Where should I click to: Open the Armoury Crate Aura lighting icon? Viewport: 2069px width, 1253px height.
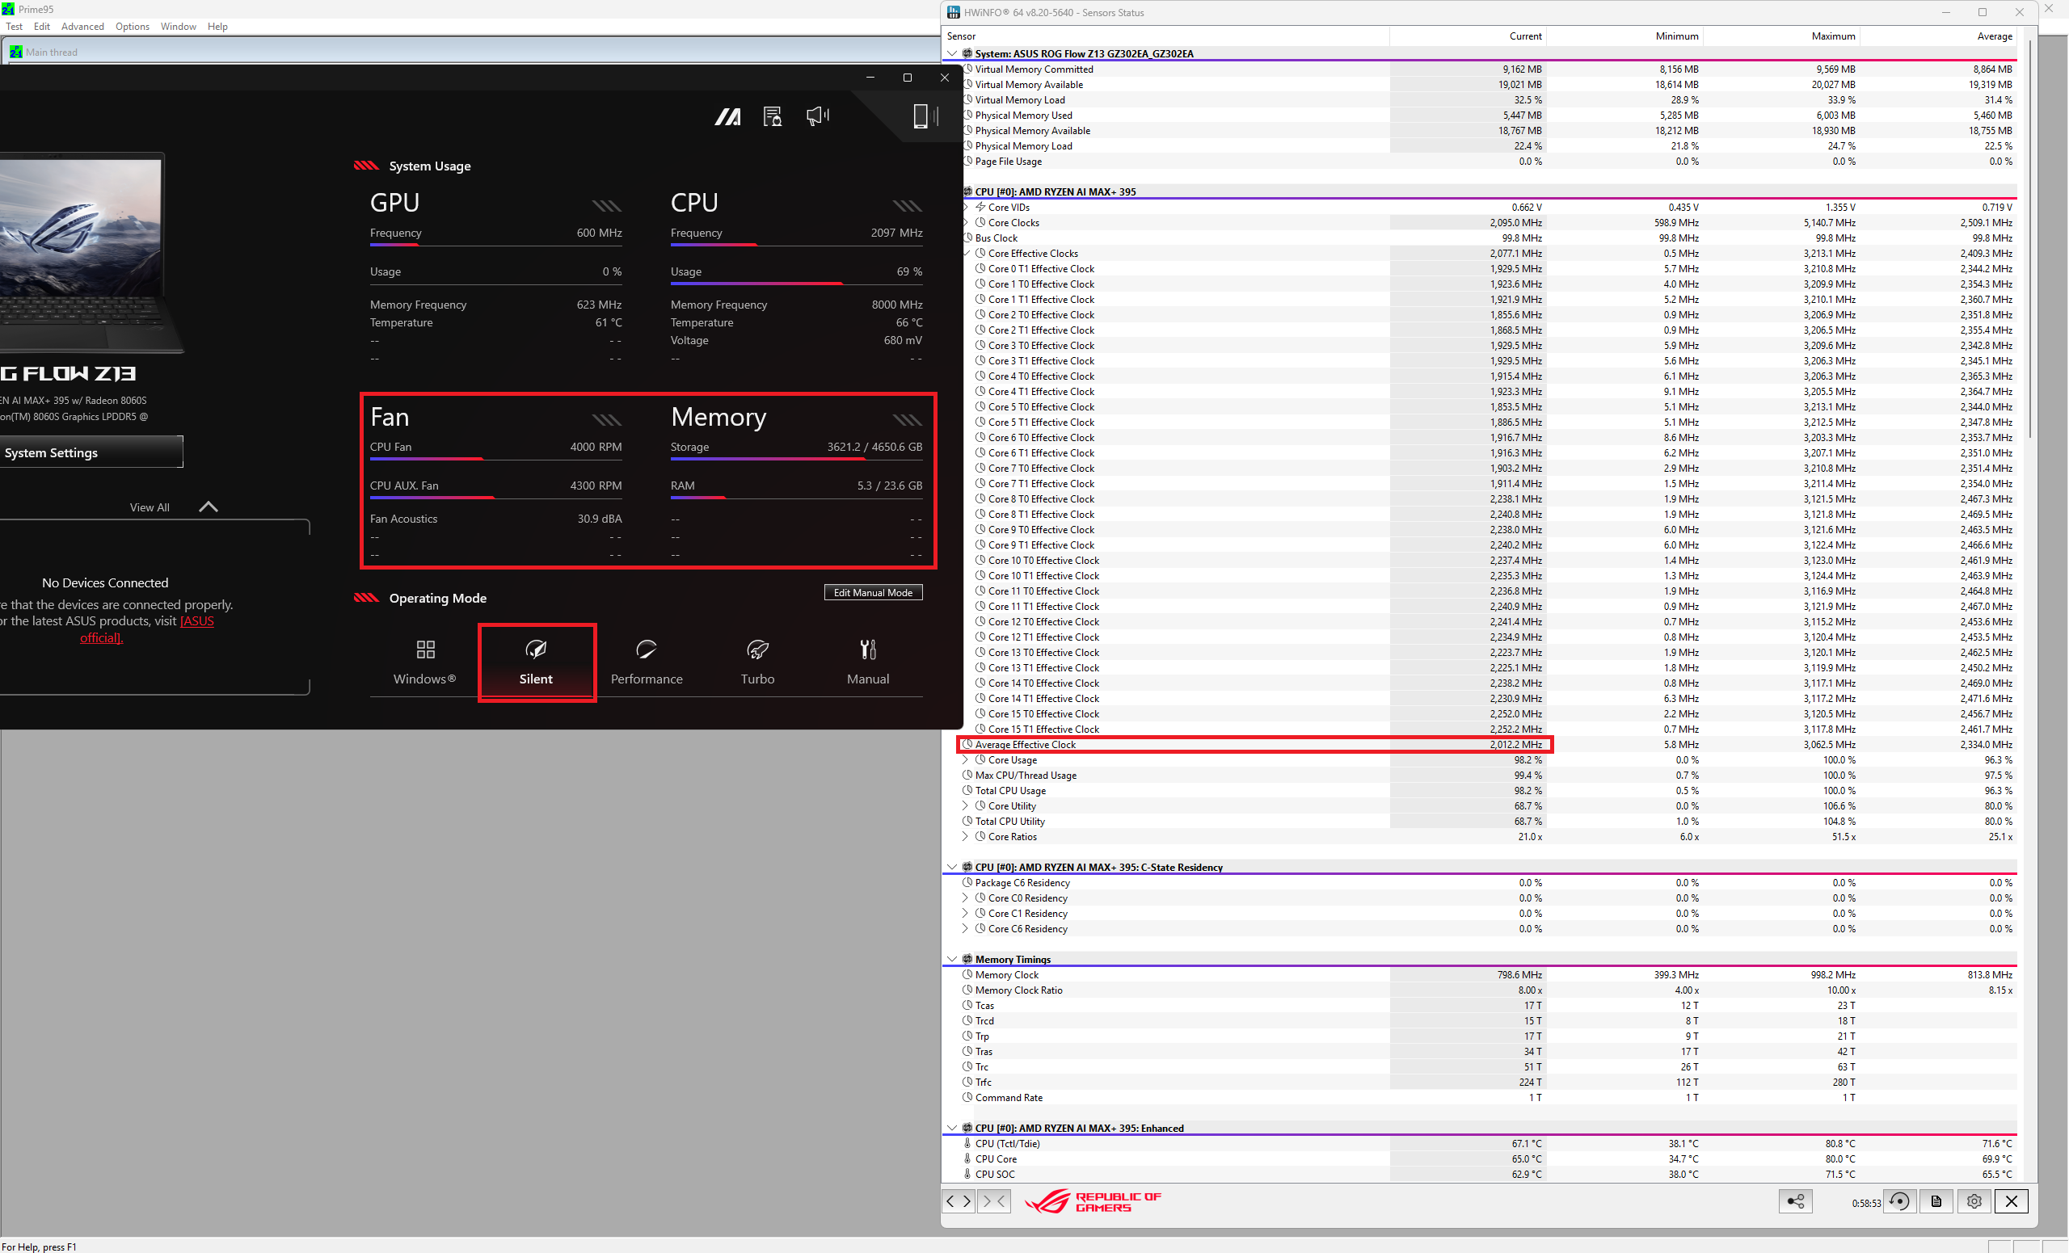pyautogui.click(x=727, y=116)
